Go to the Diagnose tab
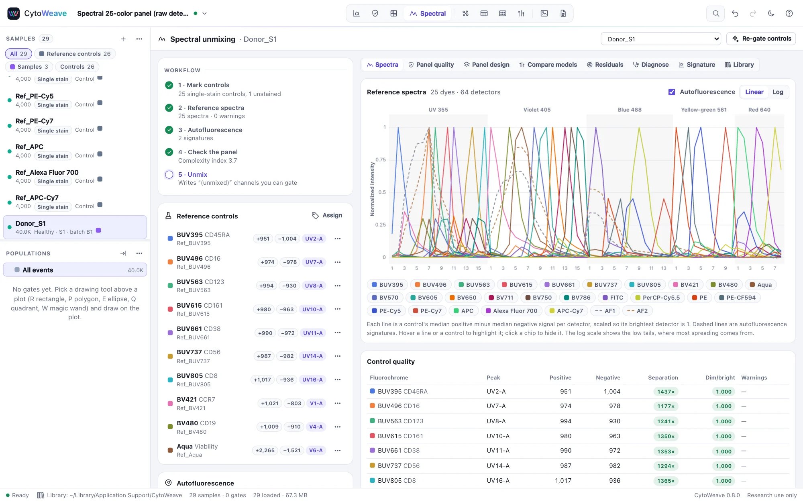Image resolution: width=803 pixels, height=502 pixels. point(650,65)
